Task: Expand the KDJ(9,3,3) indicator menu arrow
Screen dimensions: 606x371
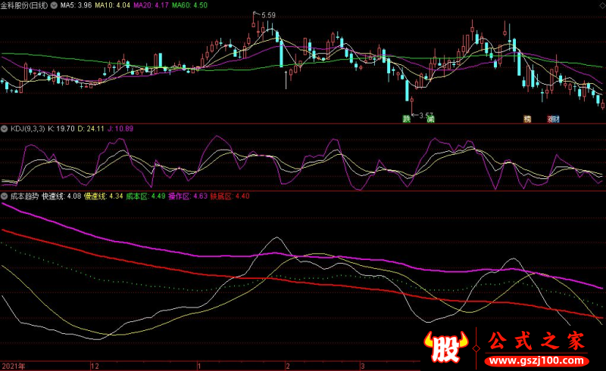Action: coord(4,128)
